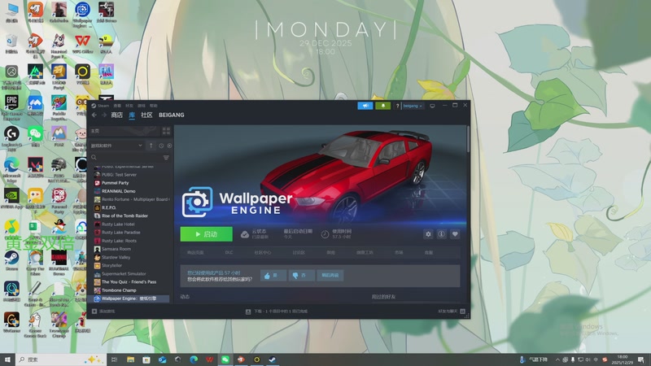Open Task View on the taskbar

[x=115, y=359]
